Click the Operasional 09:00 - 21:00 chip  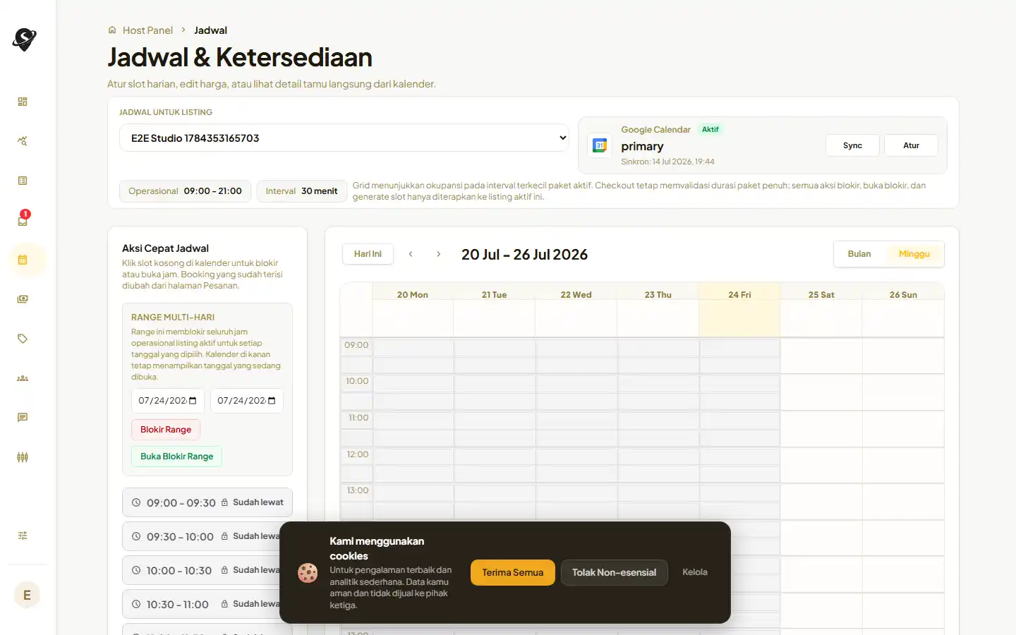pyautogui.click(x=185, y=191)
